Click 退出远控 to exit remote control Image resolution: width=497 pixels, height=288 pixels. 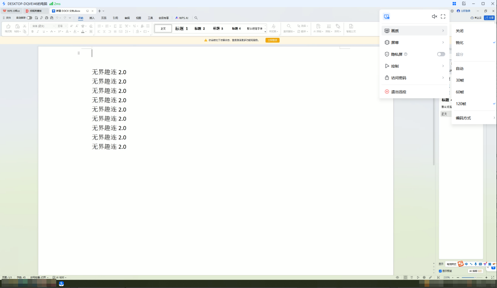[x=398, y=92]
